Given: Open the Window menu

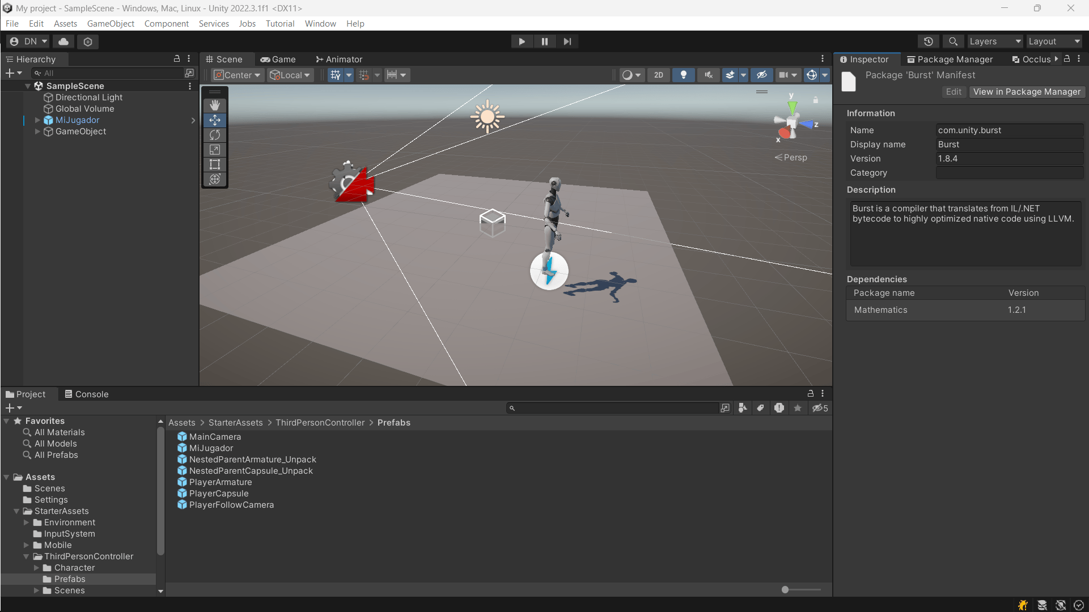Looking at the screenshot, I should pyautogui.click(x=320, y=23).
